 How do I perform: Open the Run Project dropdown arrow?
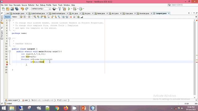tap(71, 9)
